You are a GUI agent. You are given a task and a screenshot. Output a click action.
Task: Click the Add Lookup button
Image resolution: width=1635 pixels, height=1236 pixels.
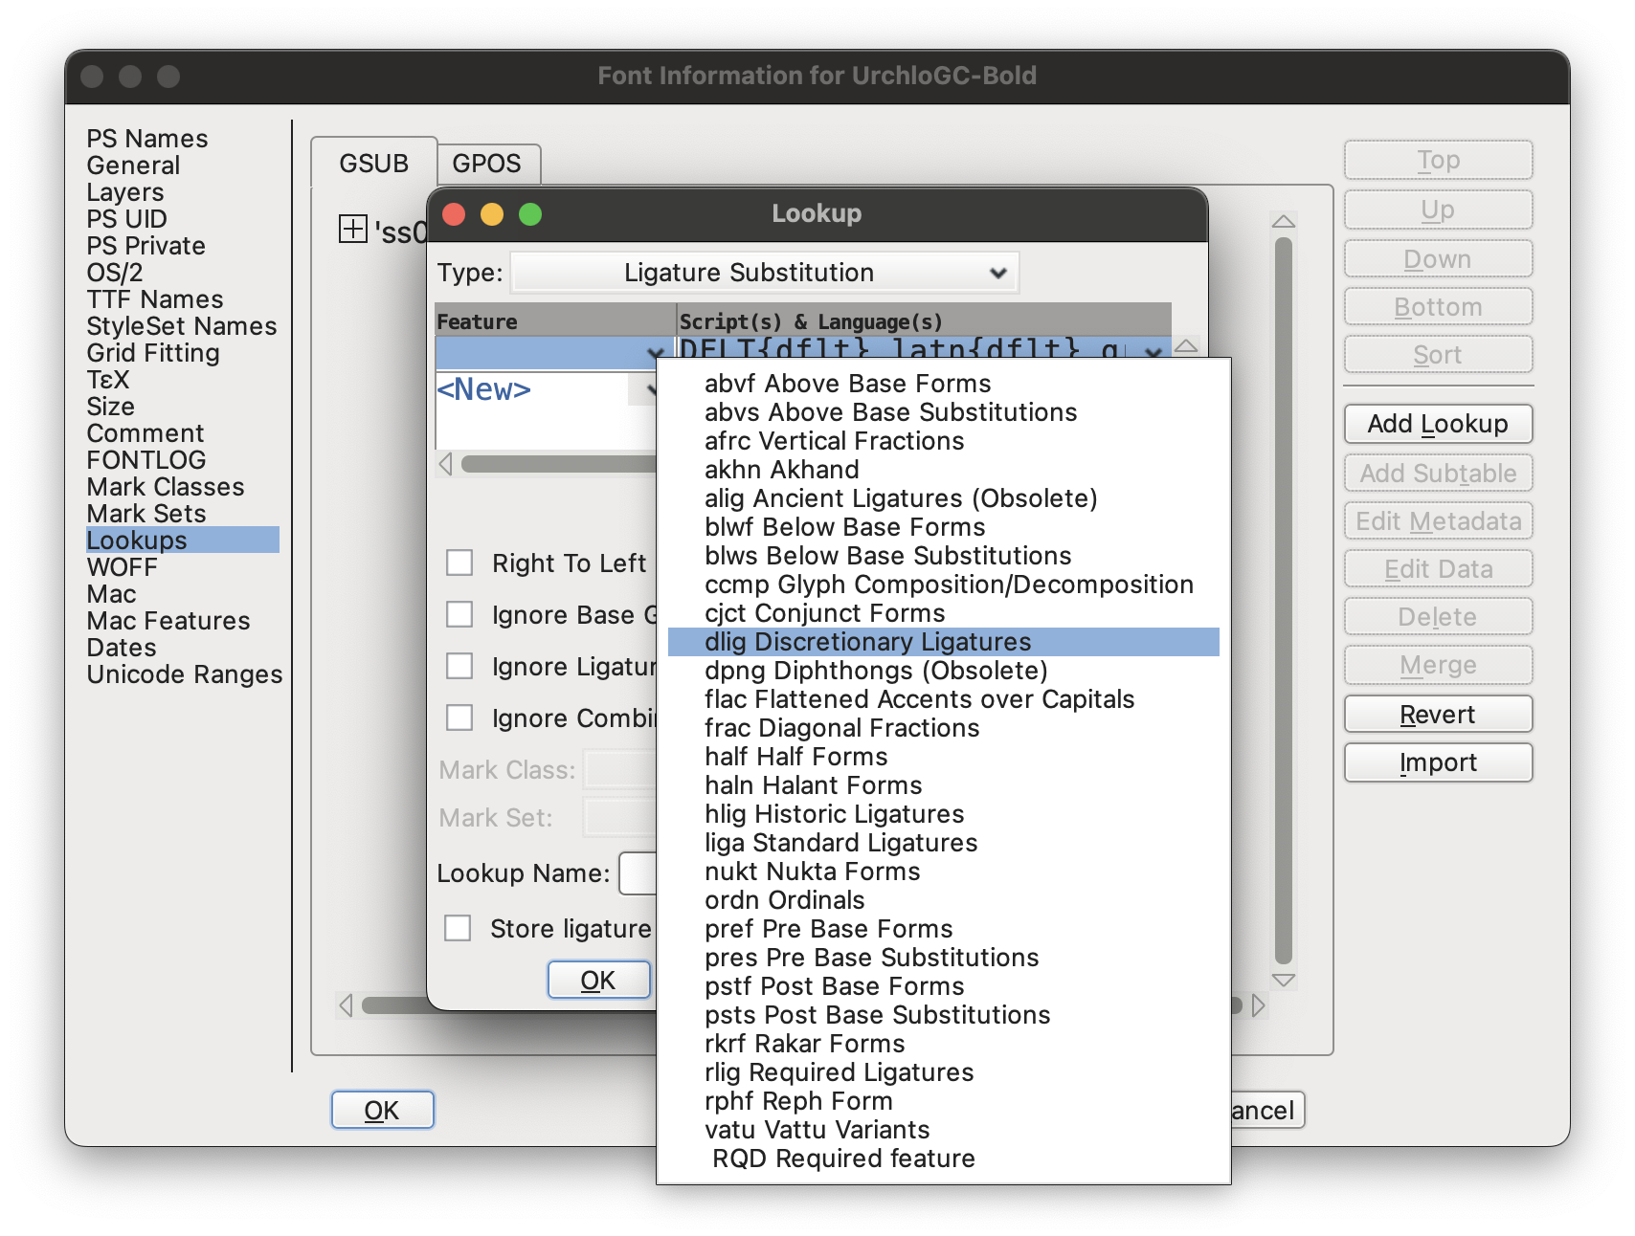tap(1437, 424)
